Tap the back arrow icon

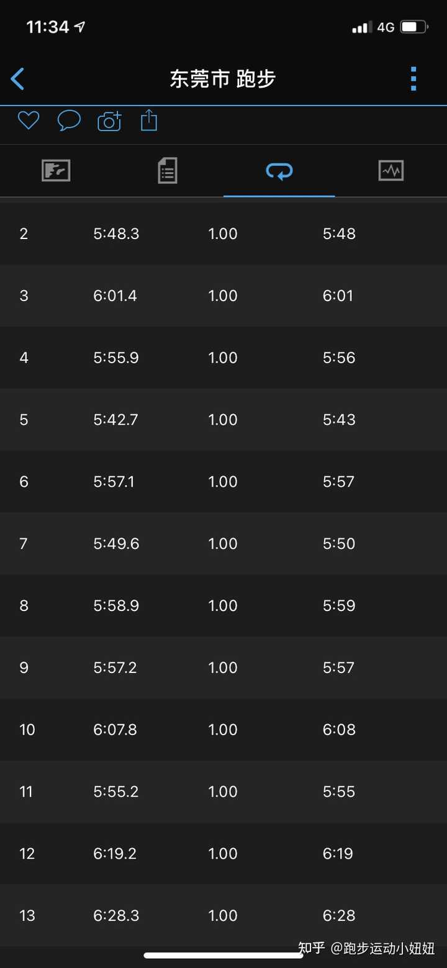pyautogui.click(x=17, y=79)
